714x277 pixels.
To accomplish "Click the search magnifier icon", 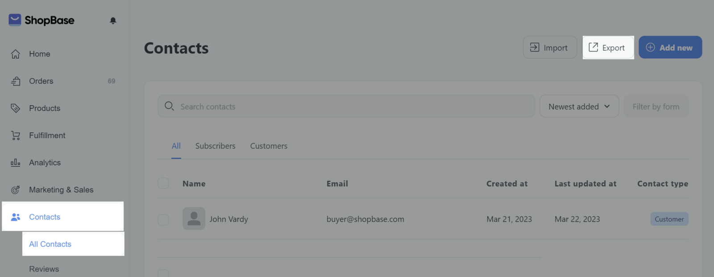I will [169, 106].
